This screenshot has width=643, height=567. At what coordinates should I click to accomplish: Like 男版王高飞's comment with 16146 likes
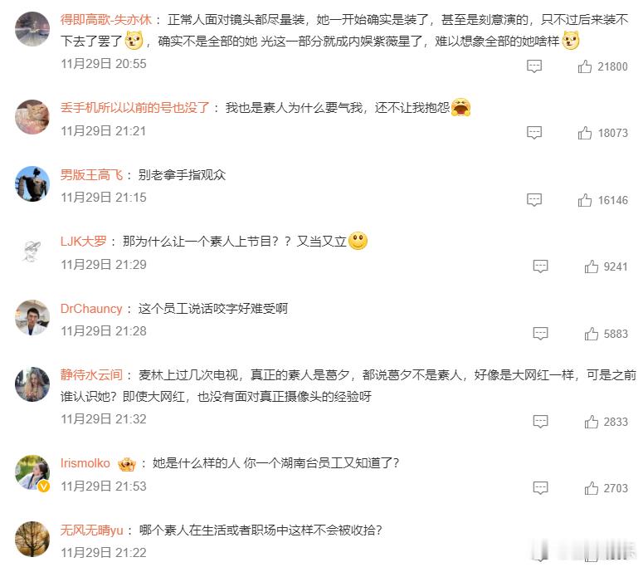tap(585, 200)
